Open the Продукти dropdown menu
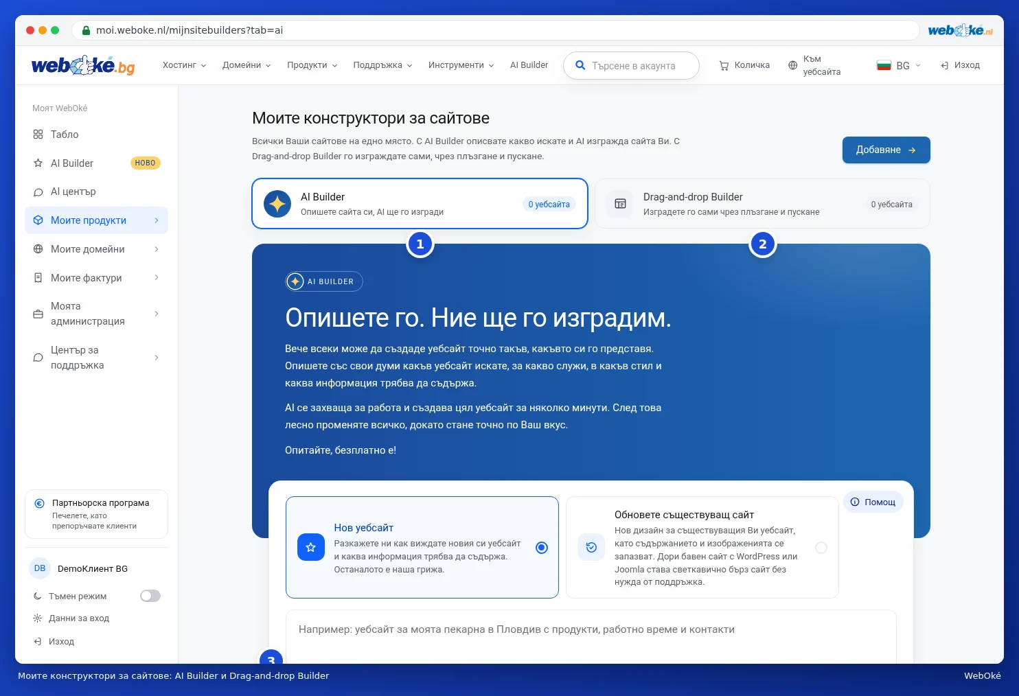This screenshot has height=696, width=1019. [x=312, y=65]
